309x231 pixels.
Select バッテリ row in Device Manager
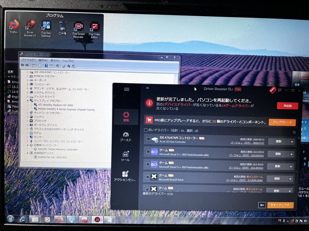(x=37, y=117)
